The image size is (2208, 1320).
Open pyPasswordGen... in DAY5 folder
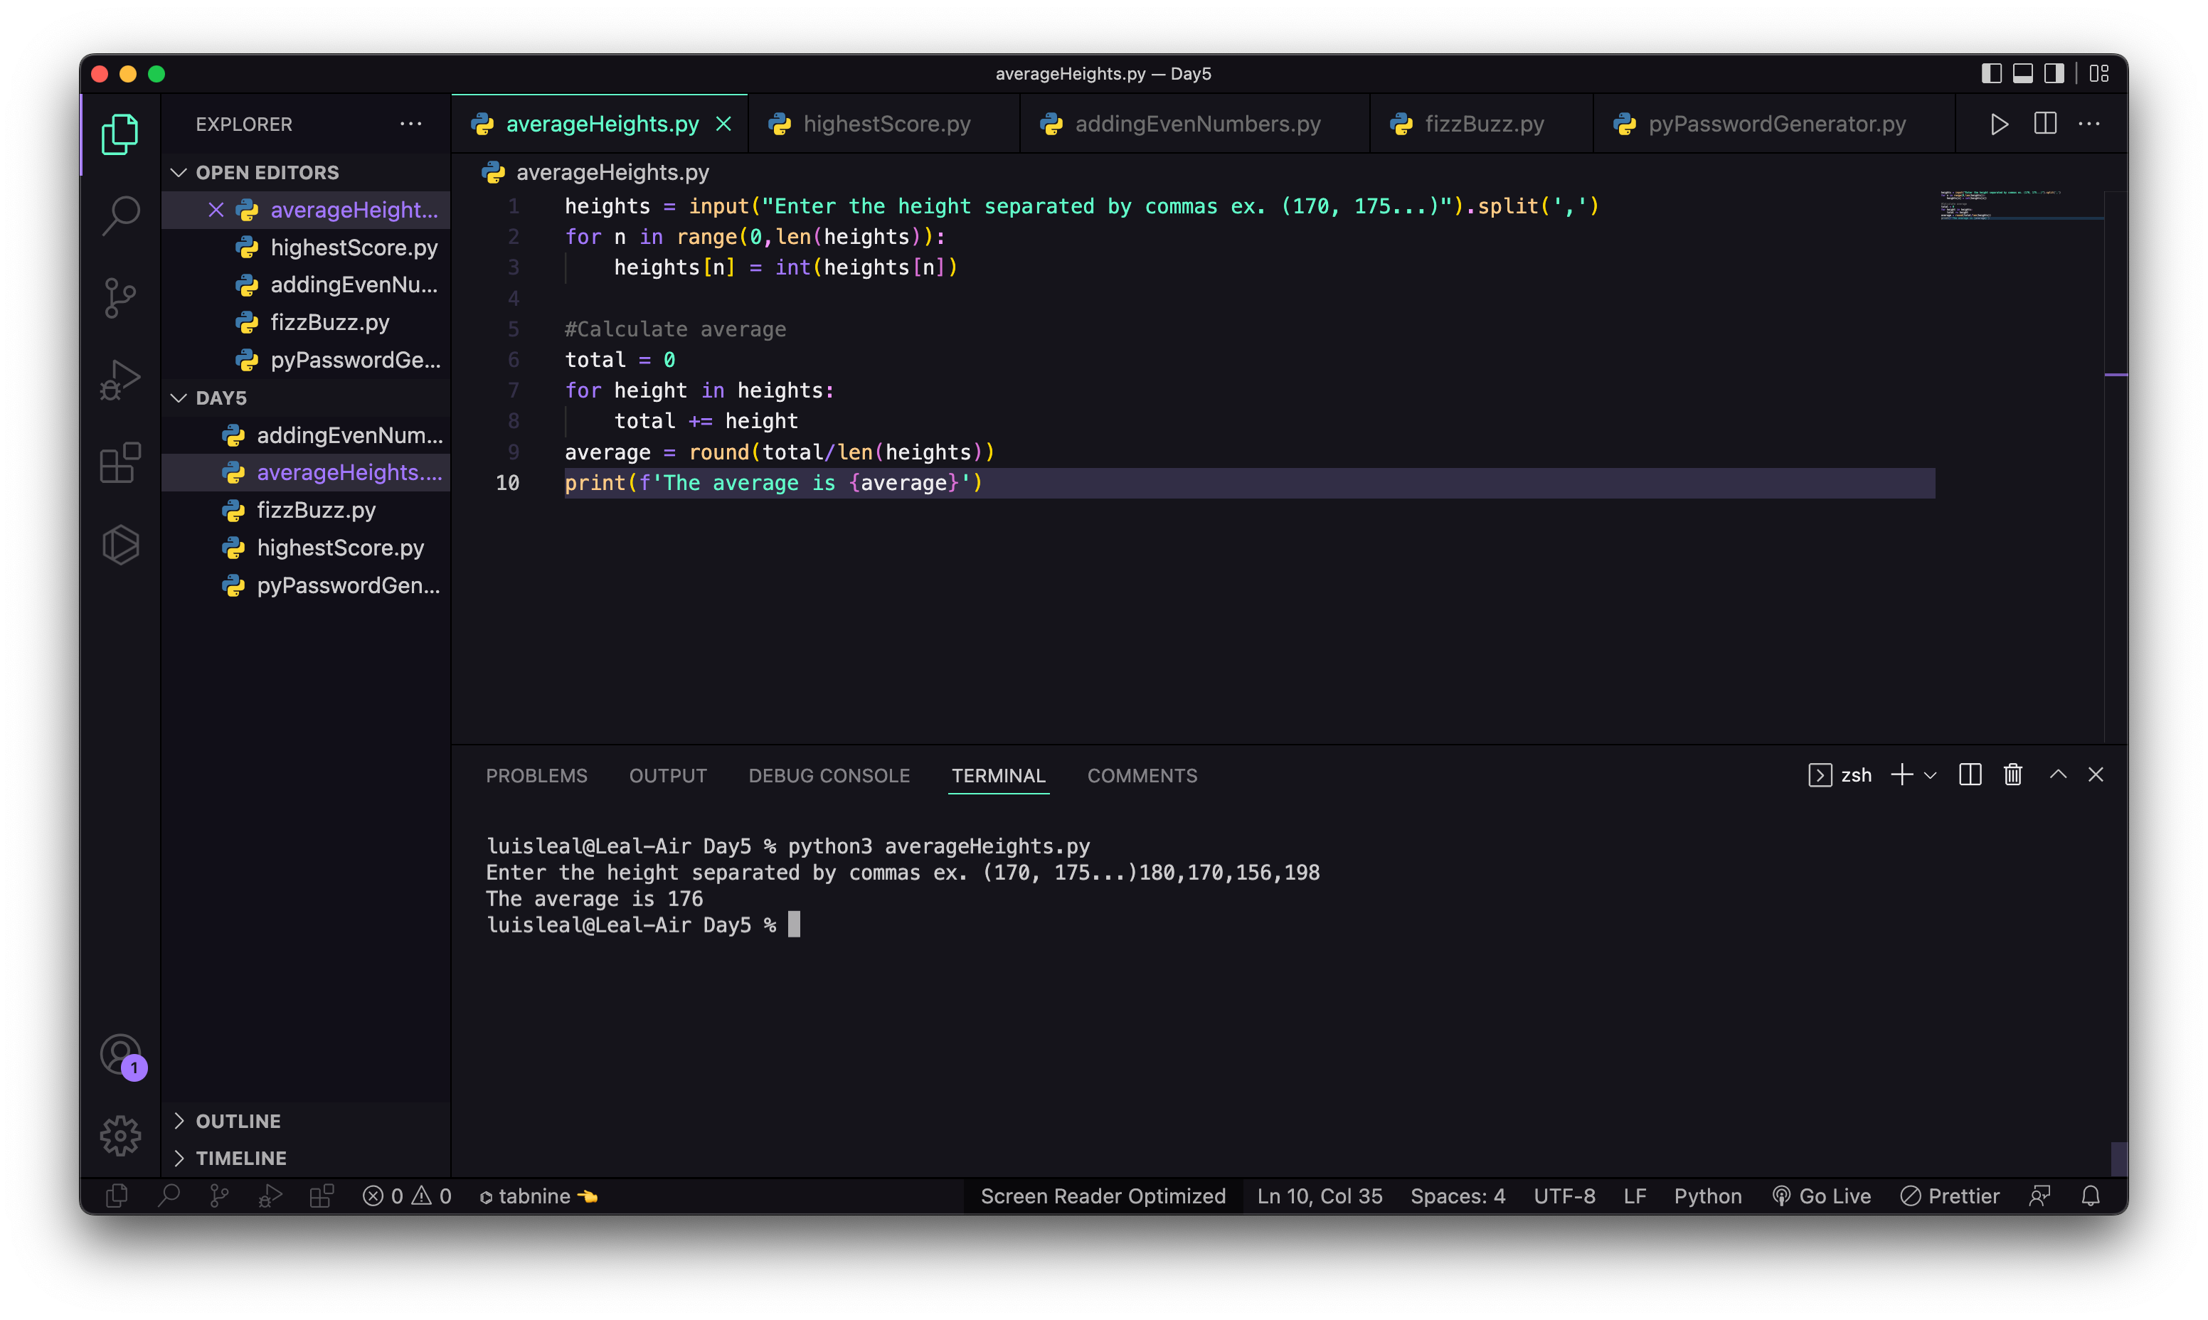click(306, 585)
